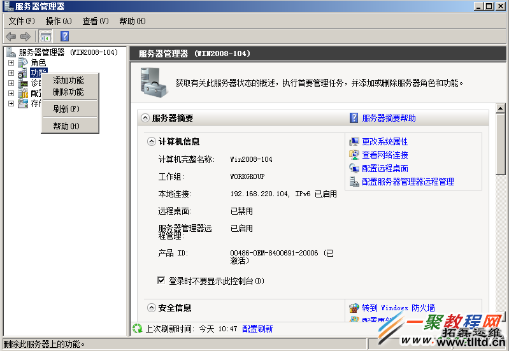
Task: Open the 帮助(H) menu in menu bar
Action: [x=133, y=21]
